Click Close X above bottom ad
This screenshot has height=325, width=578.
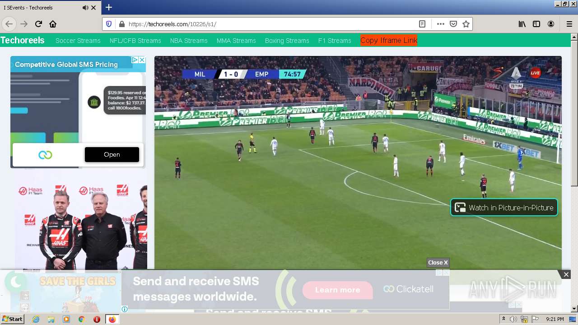[x=438, y=263]
